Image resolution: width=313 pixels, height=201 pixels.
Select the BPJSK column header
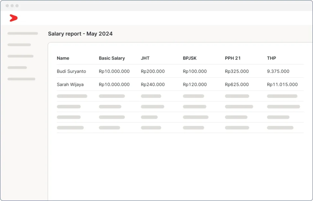[190, 58]
